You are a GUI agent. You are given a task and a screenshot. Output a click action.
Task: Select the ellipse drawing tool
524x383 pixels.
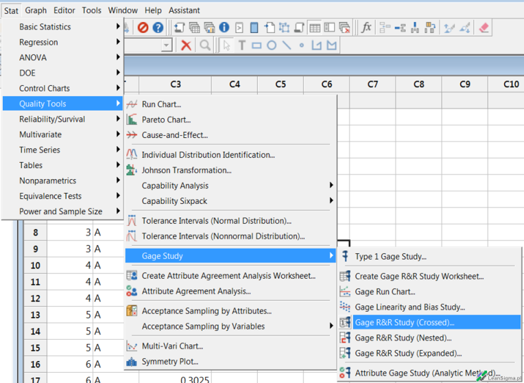click(272, 46)
